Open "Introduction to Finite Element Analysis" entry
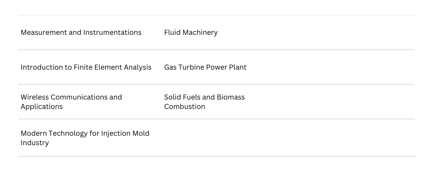The width and height of the screenshot is (433, 174). tap(86, 67)
